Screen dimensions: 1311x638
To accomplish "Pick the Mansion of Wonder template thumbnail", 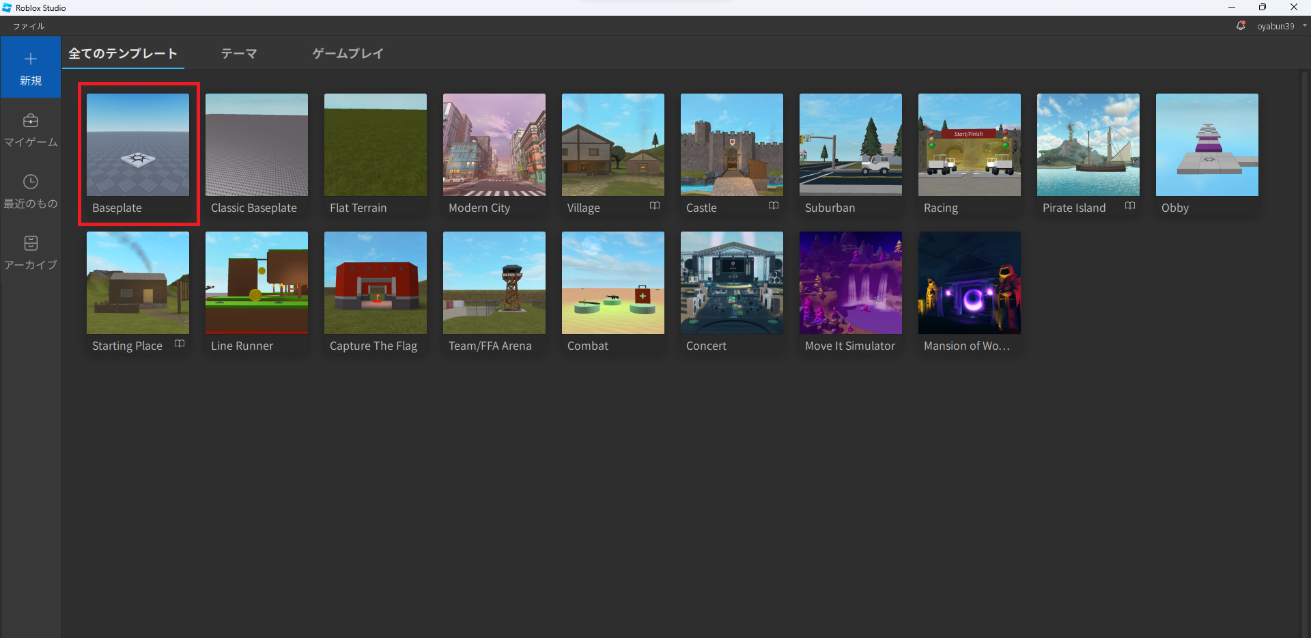I will coord(970,283).
